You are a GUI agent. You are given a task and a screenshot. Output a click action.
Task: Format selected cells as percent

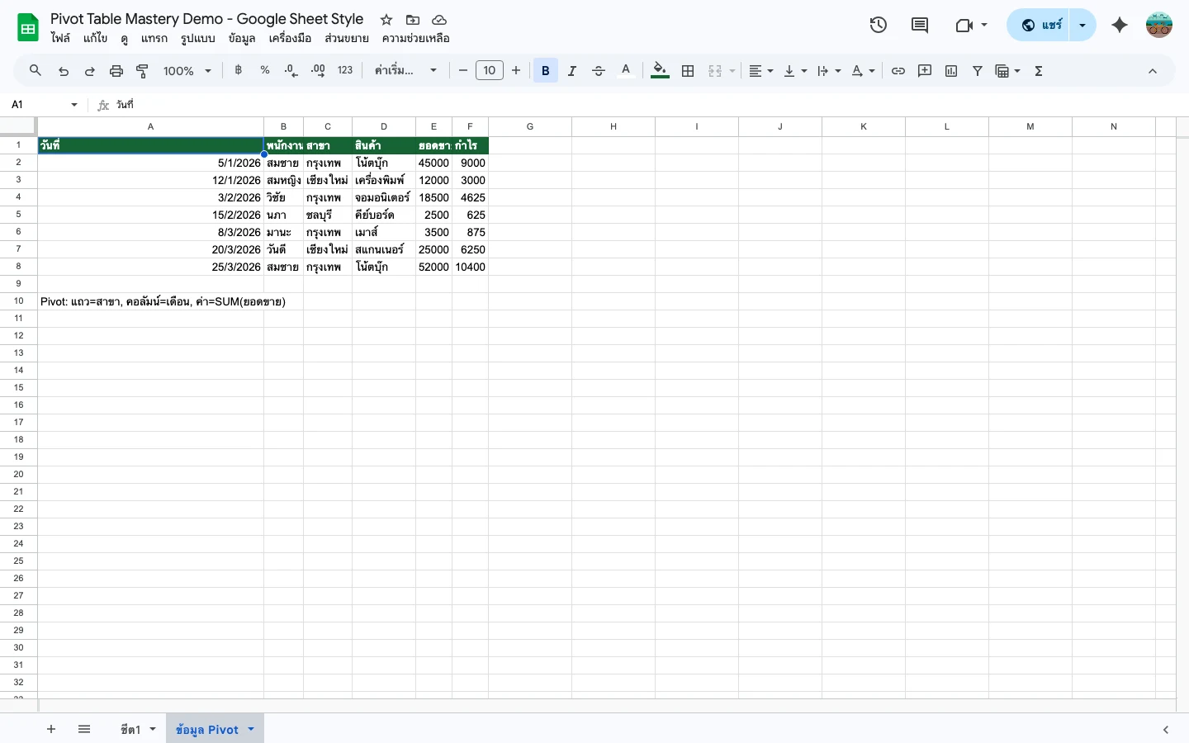pos(264,70)
